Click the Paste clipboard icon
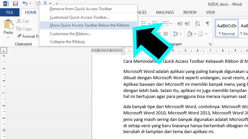This screenshot has height=139, width=248. click(9, 24)
